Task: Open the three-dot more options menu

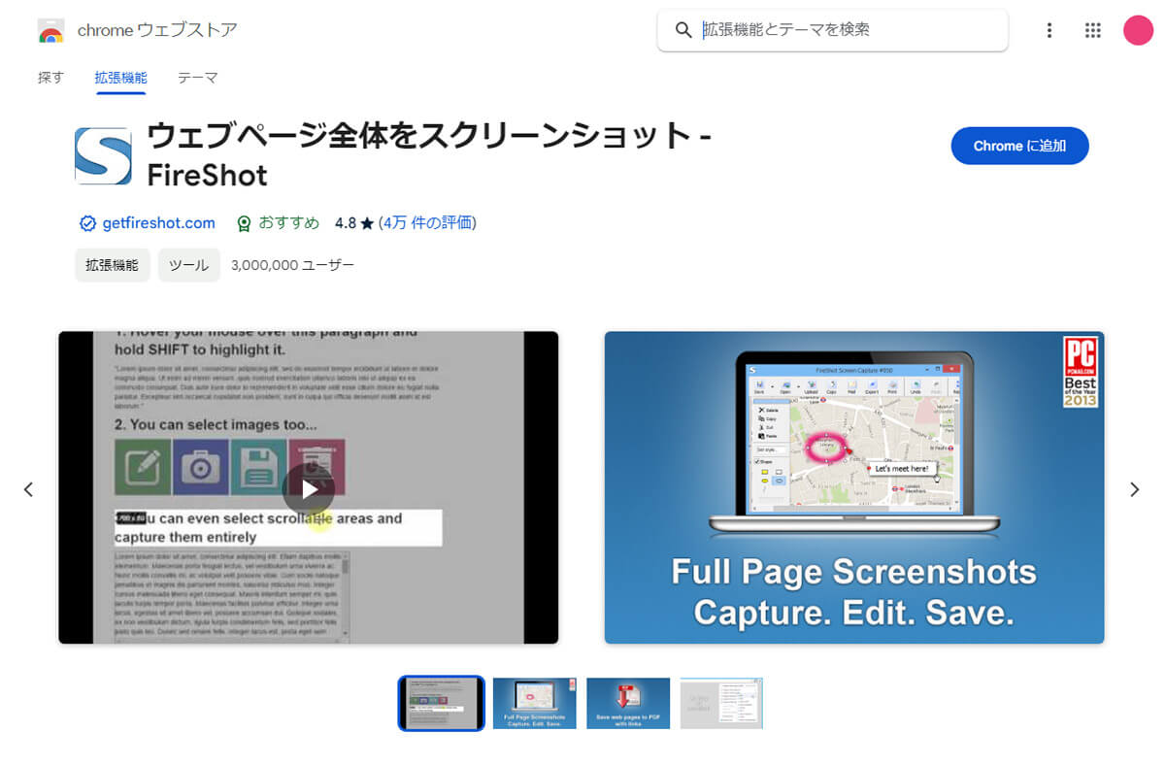Action: pyautogui.click(x=1048, y=30)
